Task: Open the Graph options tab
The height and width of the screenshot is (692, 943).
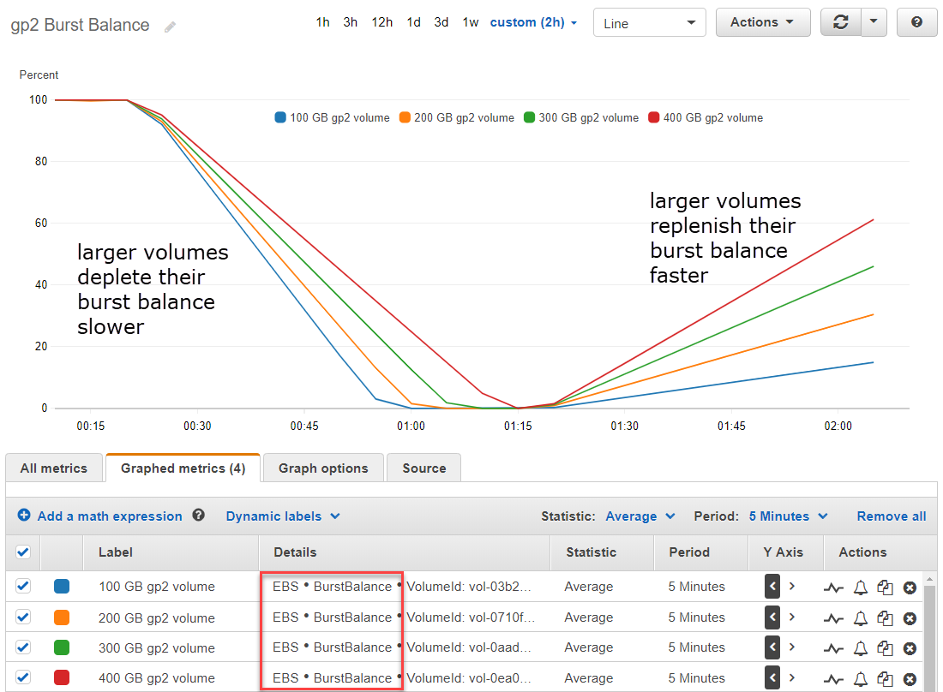Action: coord(323,468)
